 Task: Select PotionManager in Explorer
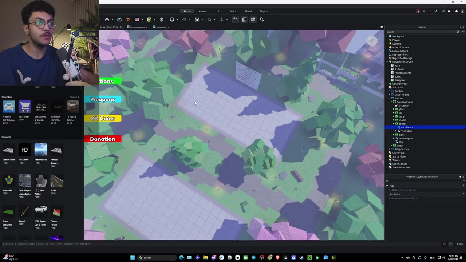(403, 73)
